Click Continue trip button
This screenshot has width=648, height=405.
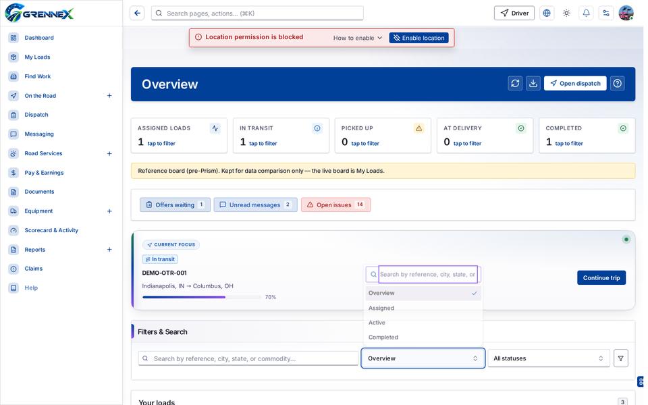coord(601,277)
